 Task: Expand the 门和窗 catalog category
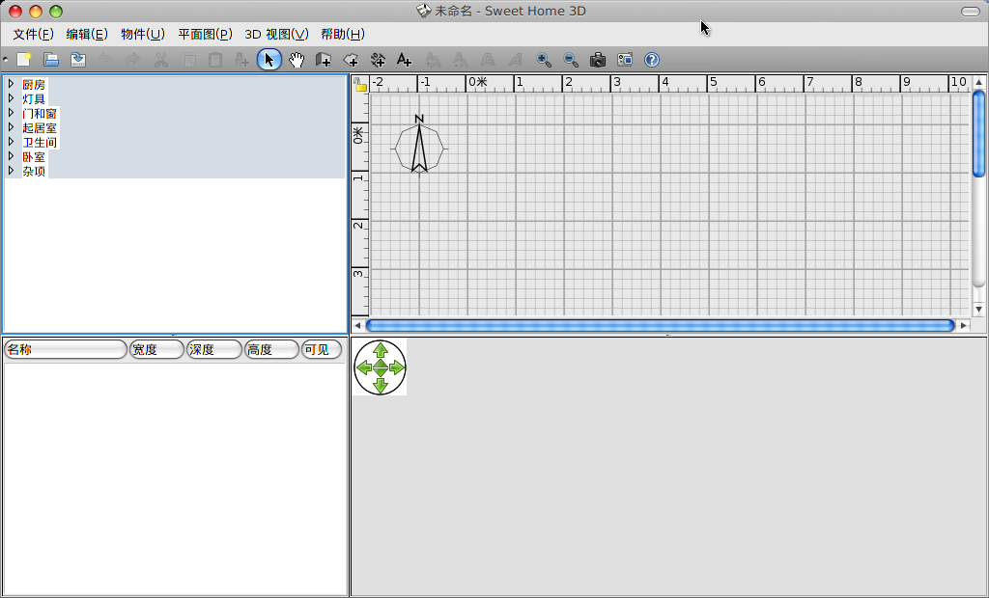(x=11, y=113)
